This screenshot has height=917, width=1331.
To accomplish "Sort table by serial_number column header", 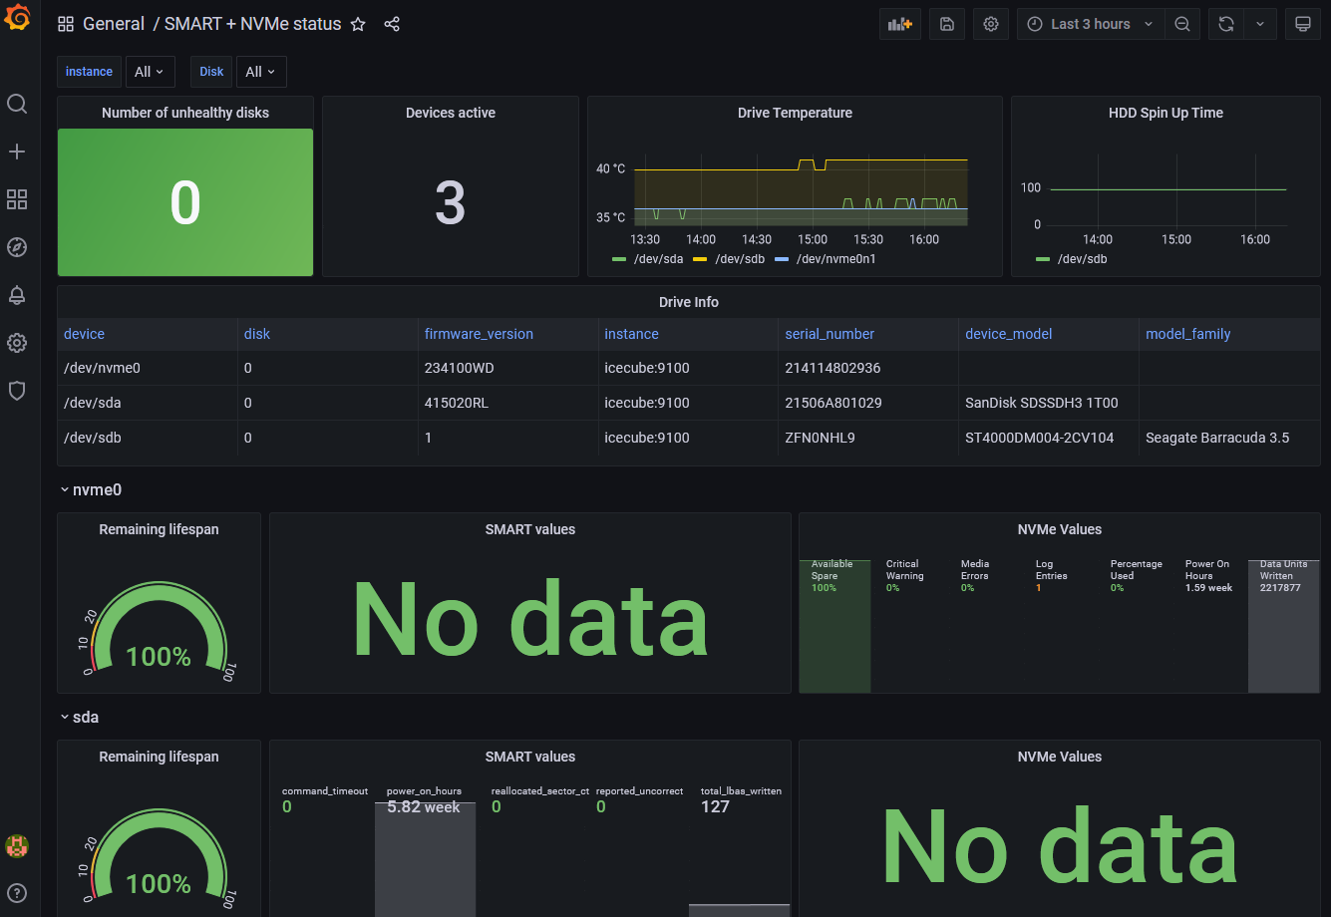I will [x=830, y=334].
